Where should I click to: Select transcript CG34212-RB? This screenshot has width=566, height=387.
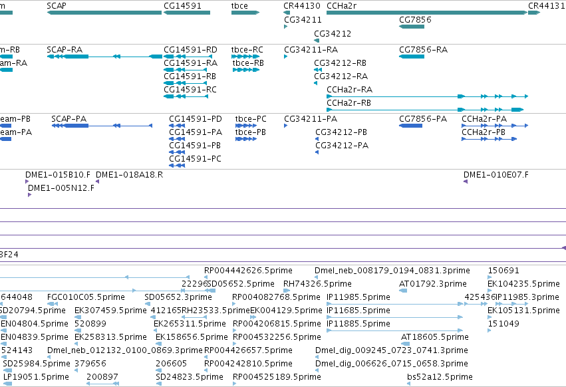click(x=340, y=63)
